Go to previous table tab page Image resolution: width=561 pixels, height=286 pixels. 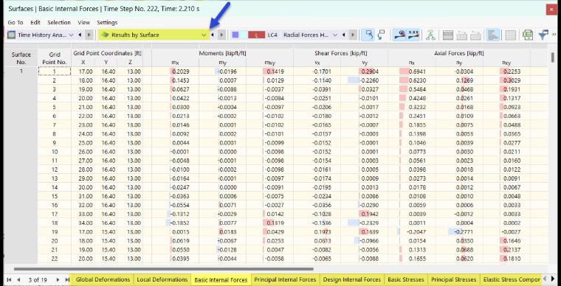tap(18, 279)
